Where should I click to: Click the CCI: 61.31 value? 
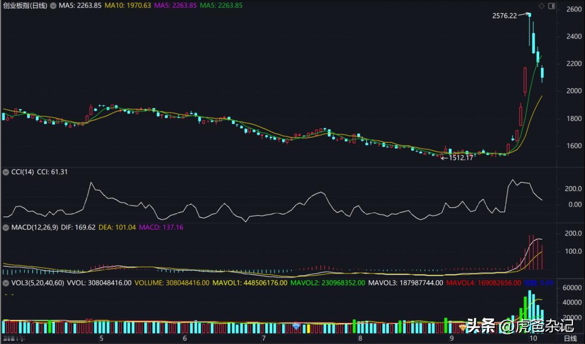[x=52, y=172]
